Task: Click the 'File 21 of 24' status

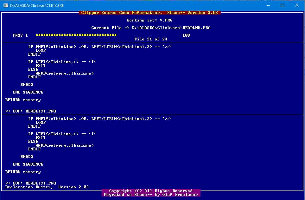Action: (x=151, y=39)
